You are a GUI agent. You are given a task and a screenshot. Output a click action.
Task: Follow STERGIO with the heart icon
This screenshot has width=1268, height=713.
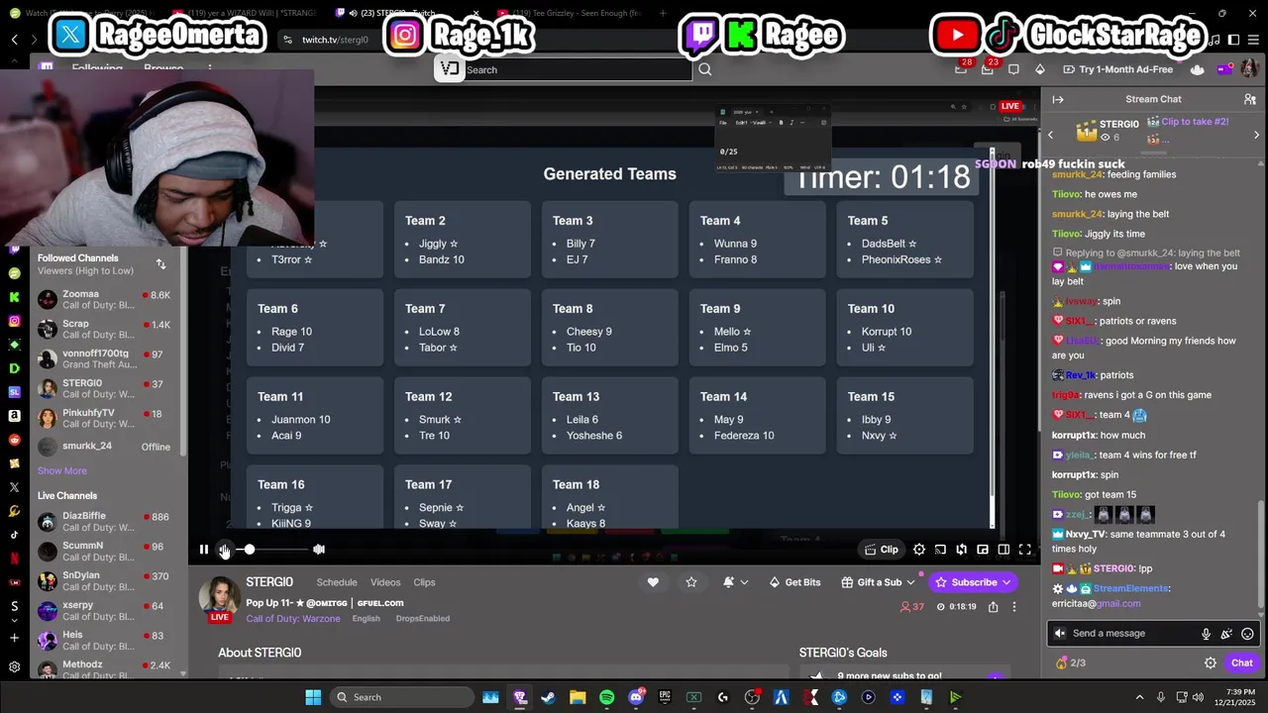653,582
